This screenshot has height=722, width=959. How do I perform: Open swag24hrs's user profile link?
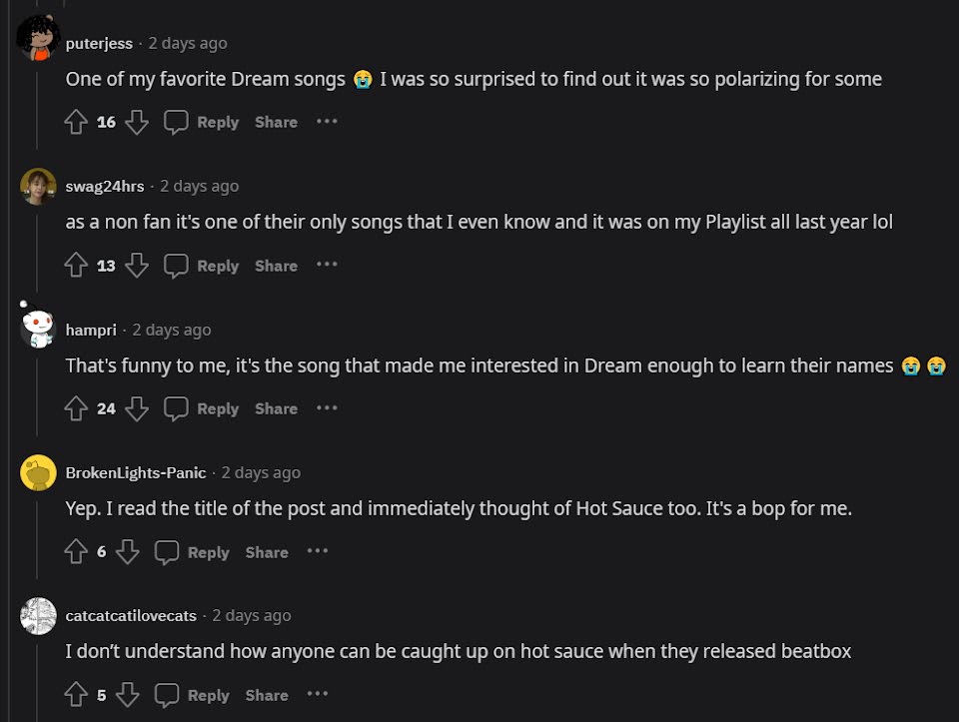(x=104, y=186)
